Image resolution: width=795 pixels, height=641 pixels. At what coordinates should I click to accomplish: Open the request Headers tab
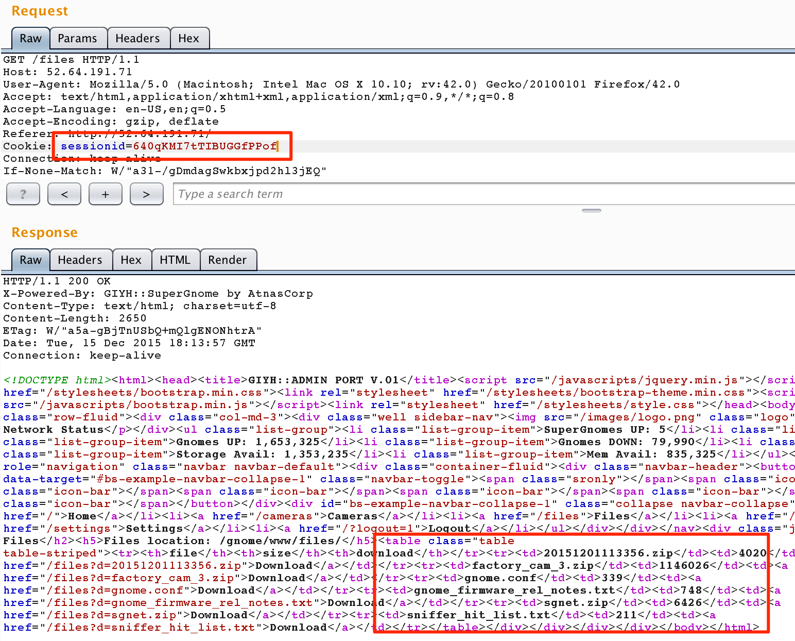tap(137, 39)
